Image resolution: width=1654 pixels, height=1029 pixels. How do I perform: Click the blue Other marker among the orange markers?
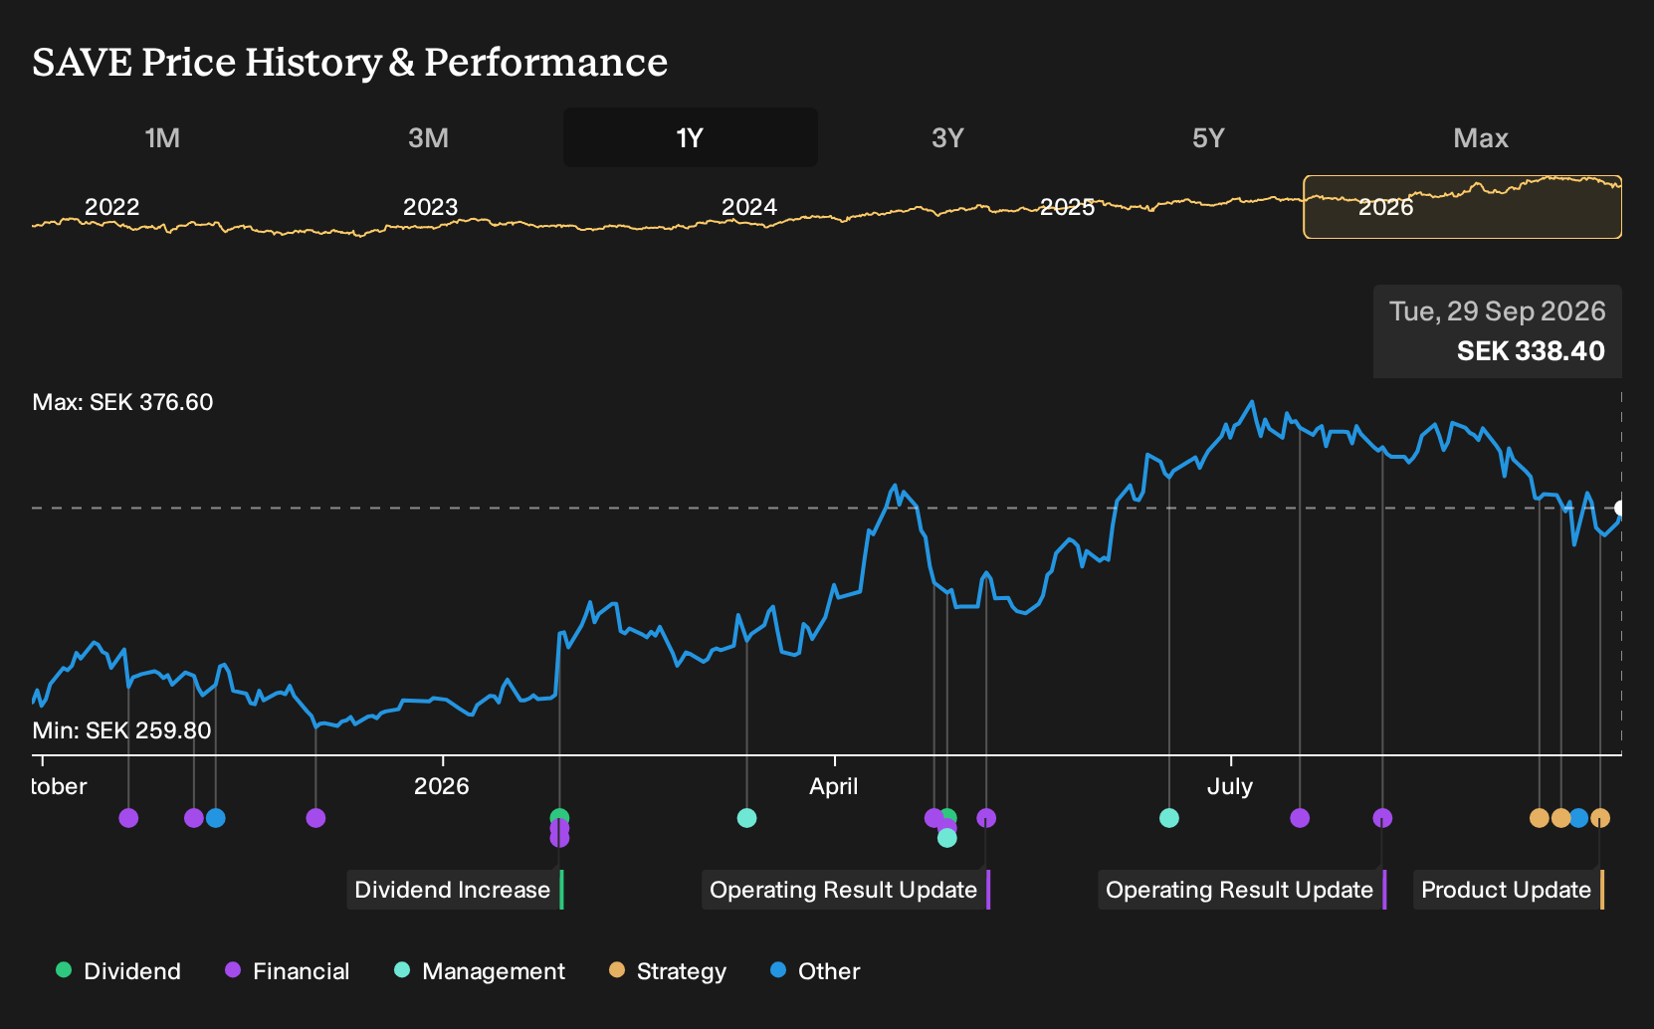[x=1578, y=818]
